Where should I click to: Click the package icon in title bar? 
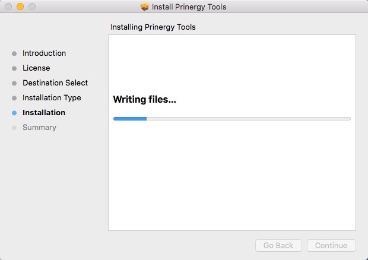tap(145, 7)
